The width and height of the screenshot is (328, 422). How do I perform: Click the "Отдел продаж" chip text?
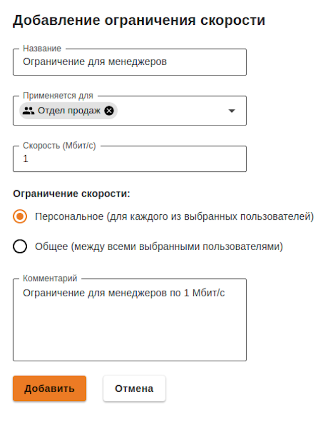tap(69, 111)
